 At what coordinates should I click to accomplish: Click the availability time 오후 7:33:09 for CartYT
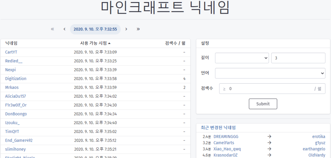pyautogui.click(x=95, y=52)
